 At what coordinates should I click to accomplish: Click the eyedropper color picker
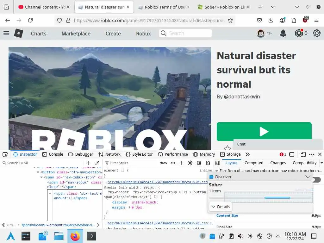(97, 163)
